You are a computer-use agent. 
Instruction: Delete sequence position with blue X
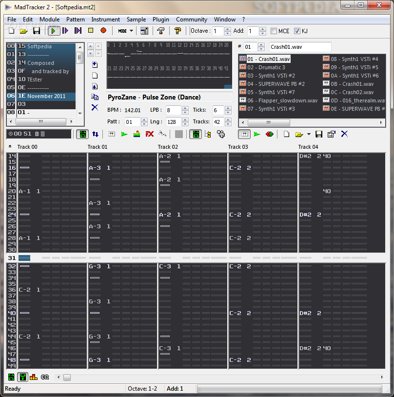(95, 108)
